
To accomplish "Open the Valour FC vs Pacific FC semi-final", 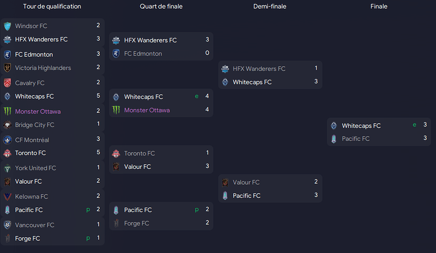I will coord(270,189).
